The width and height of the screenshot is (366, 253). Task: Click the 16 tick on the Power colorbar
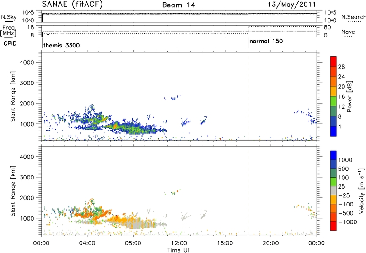pyautogui.click(x=341, y=96)
